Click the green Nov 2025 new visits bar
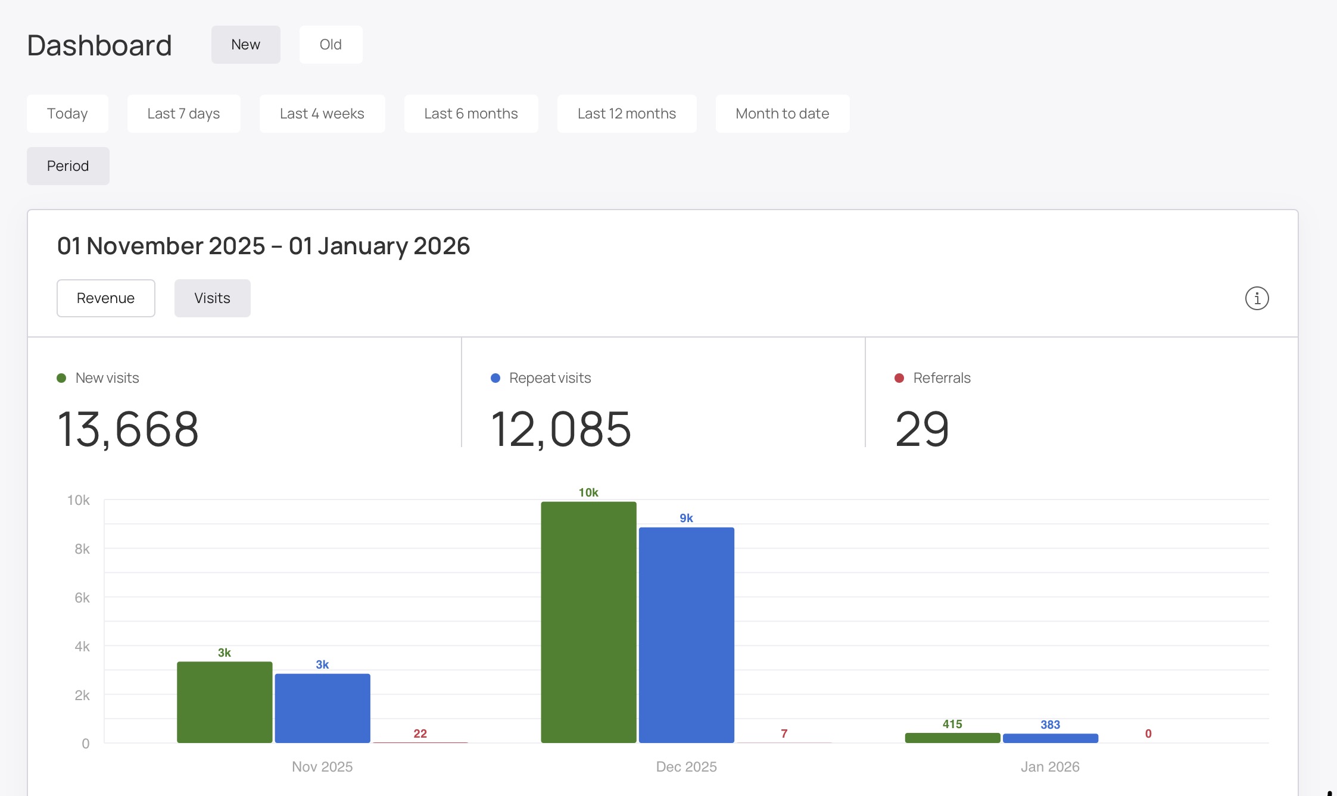The image size is (1337, 796). (x=225, y=702)
